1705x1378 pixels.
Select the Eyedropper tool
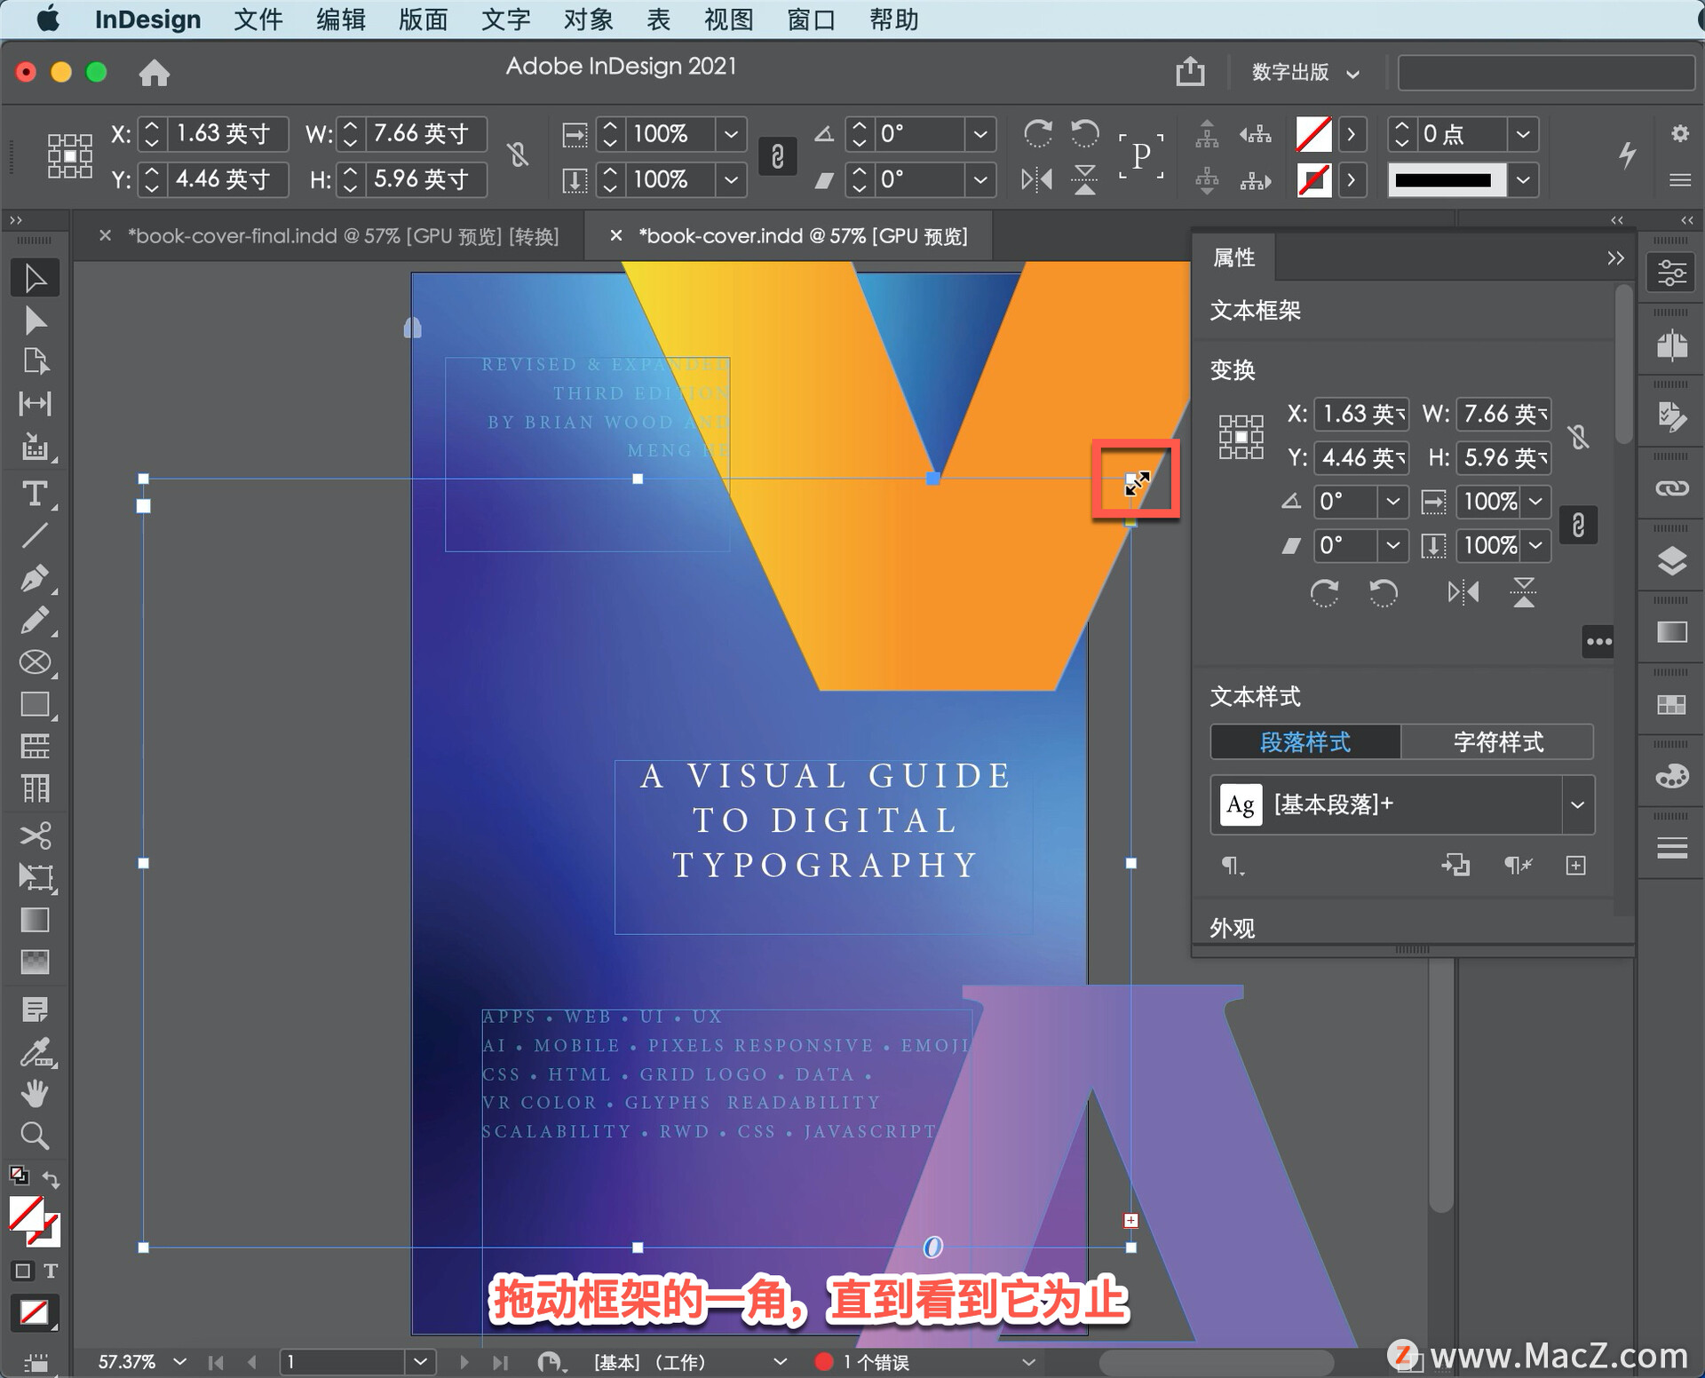pos(35,1053)
